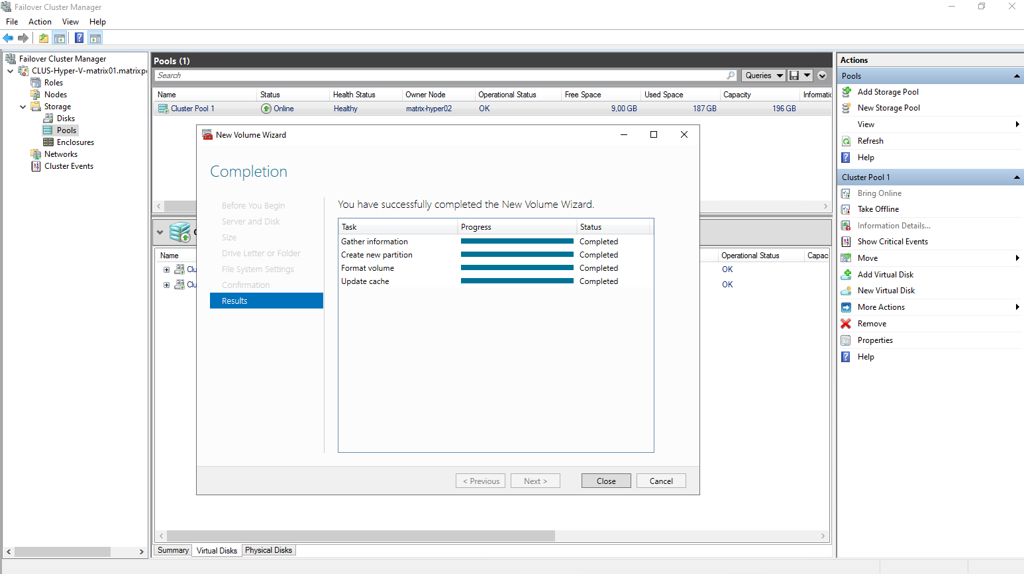Switch to the Physical Disks tab
Viewport: 1024px width, 574px height.
[268, 550]
